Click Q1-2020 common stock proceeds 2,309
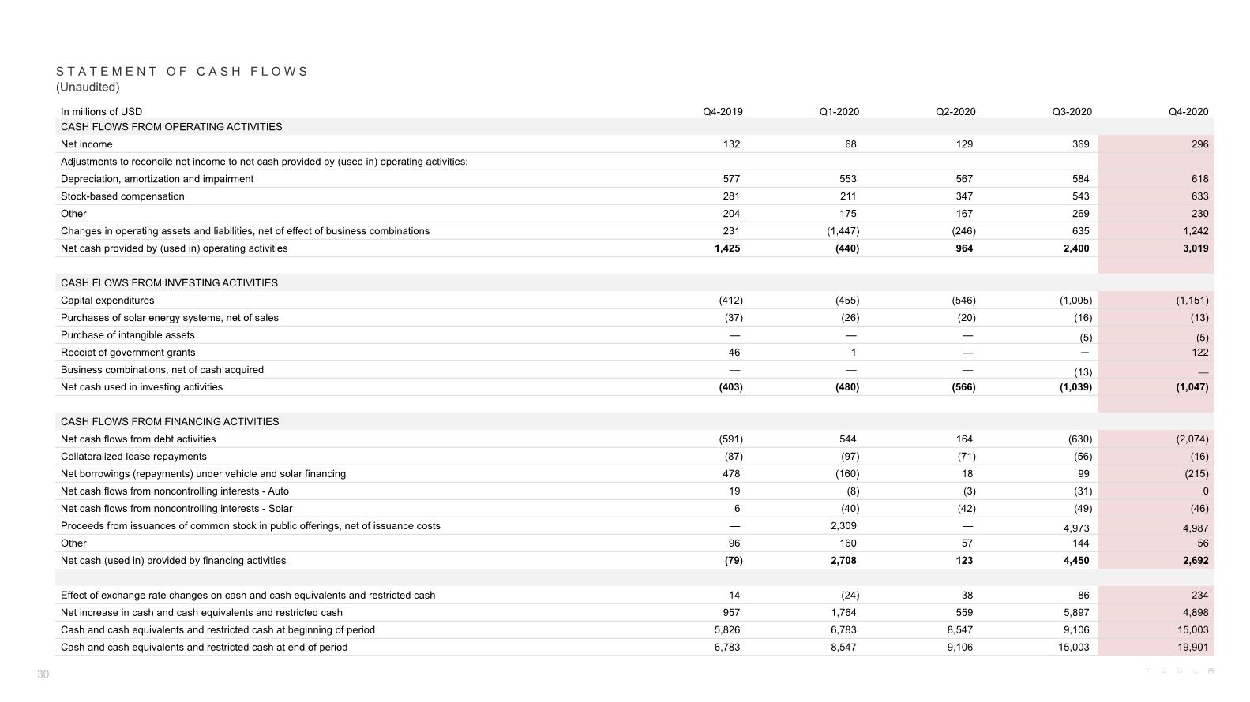This screenshot has height=702, width=1250. pos(843,526)
